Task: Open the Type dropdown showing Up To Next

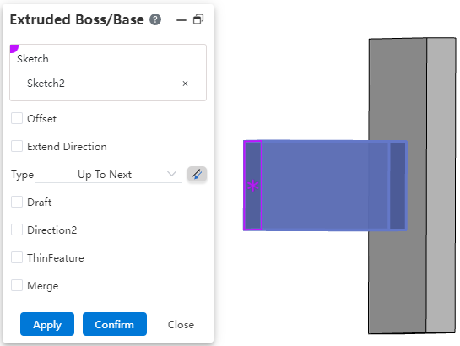Action: [x=109, y=175]
